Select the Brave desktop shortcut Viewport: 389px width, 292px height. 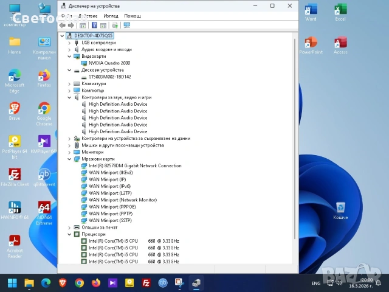point(15,111)
